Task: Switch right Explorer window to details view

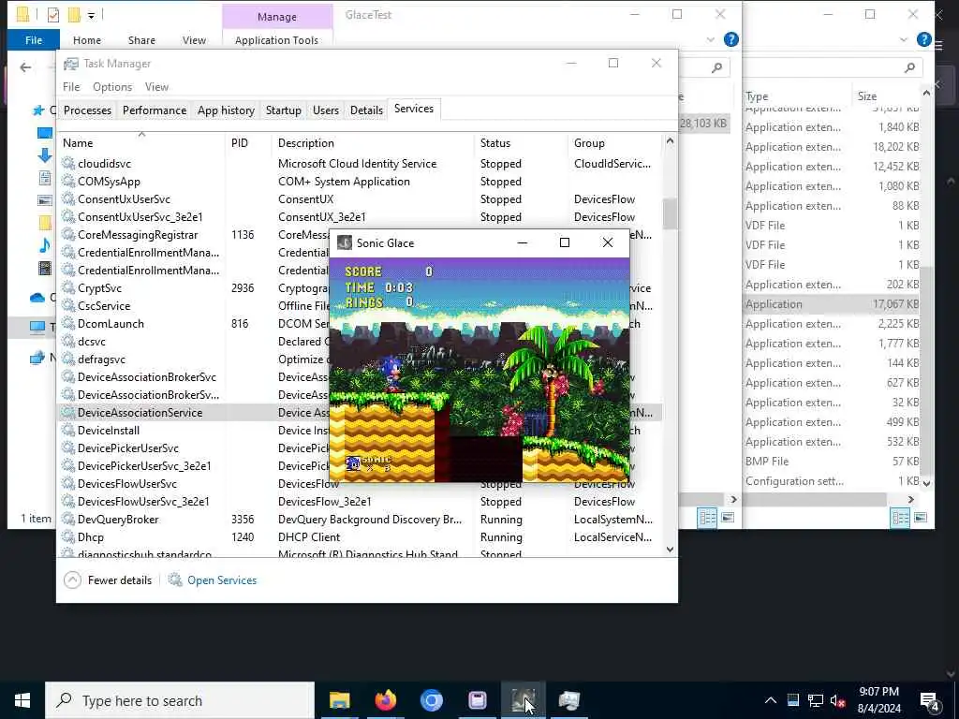Action: click(900, 518)
